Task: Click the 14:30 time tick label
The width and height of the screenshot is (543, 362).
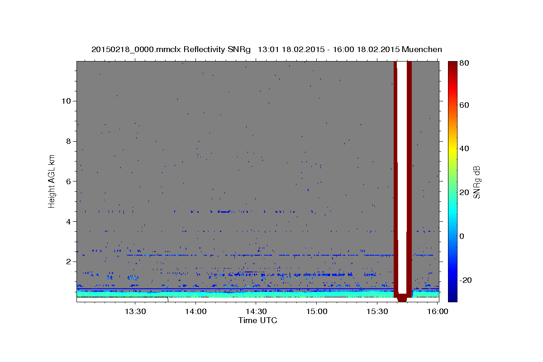Action: [256, 311]
